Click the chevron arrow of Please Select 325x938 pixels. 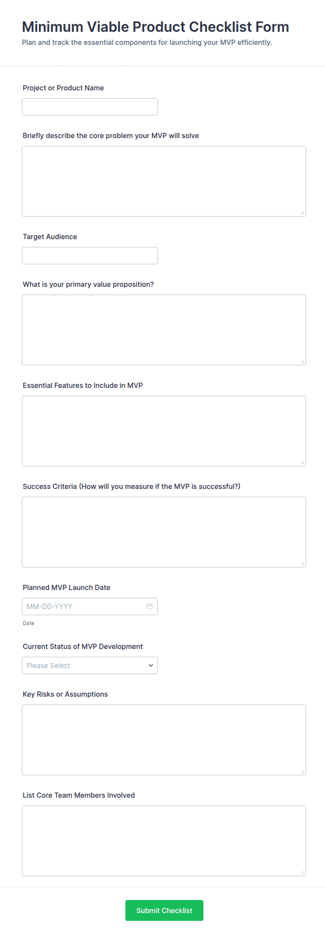pyautogui.click(x=151, y=665)
